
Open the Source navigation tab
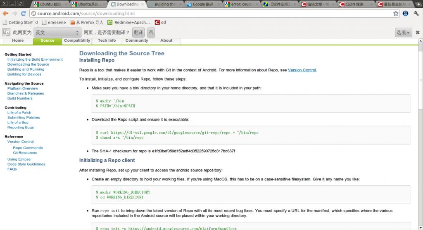(x=47, y=40)
